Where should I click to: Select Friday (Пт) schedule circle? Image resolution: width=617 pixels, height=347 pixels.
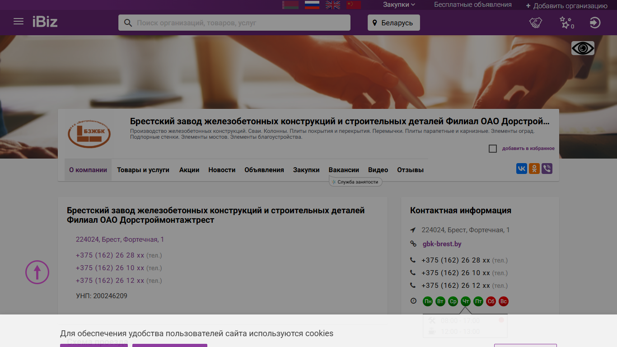(x=478, y=301)
